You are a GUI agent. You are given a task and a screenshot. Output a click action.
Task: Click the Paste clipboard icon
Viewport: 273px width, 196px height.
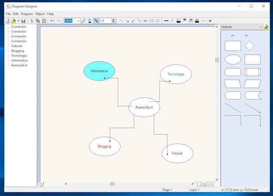[x=44, y=21]
